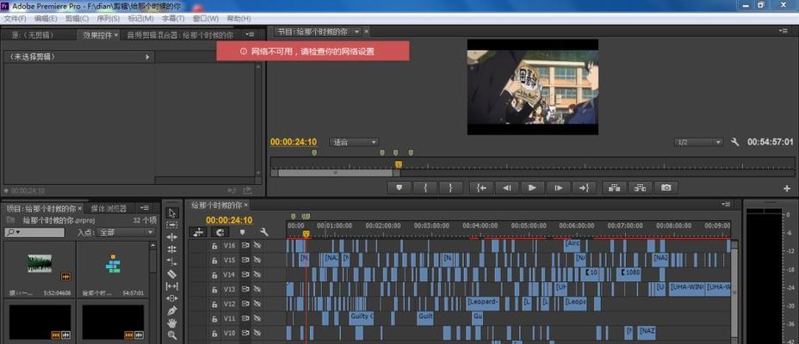The width and height of the screenshot is (799, 344).
Task: Open timeline panel flyout menu
Action: (x=726, y=204)
